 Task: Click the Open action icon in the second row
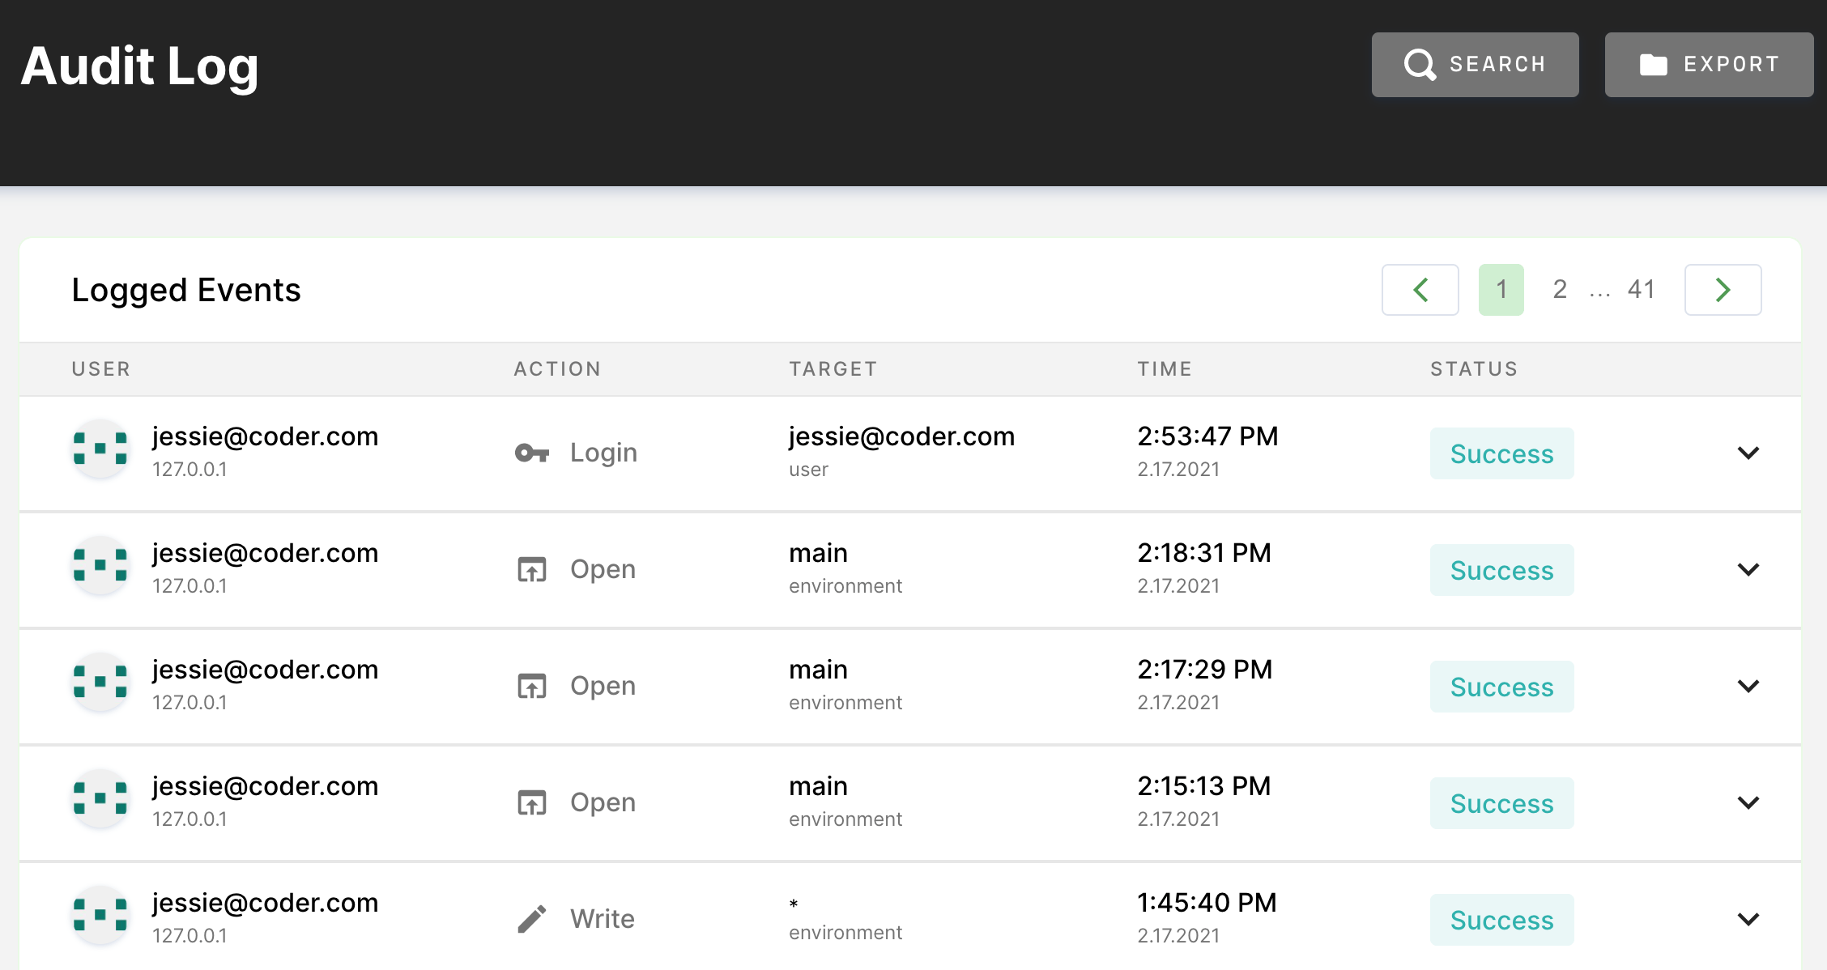[x=532, y=569]
